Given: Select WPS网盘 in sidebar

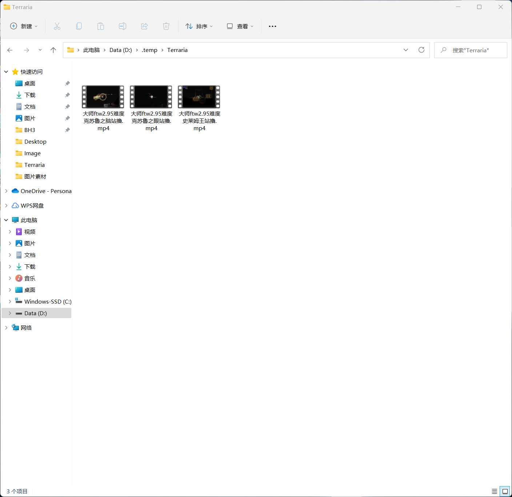Looking at the screenshot, I should point(32,206).
